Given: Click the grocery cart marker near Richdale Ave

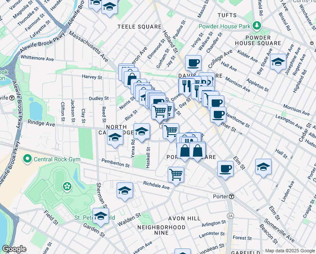Looking at the screenshot, I should pos(176,175).
